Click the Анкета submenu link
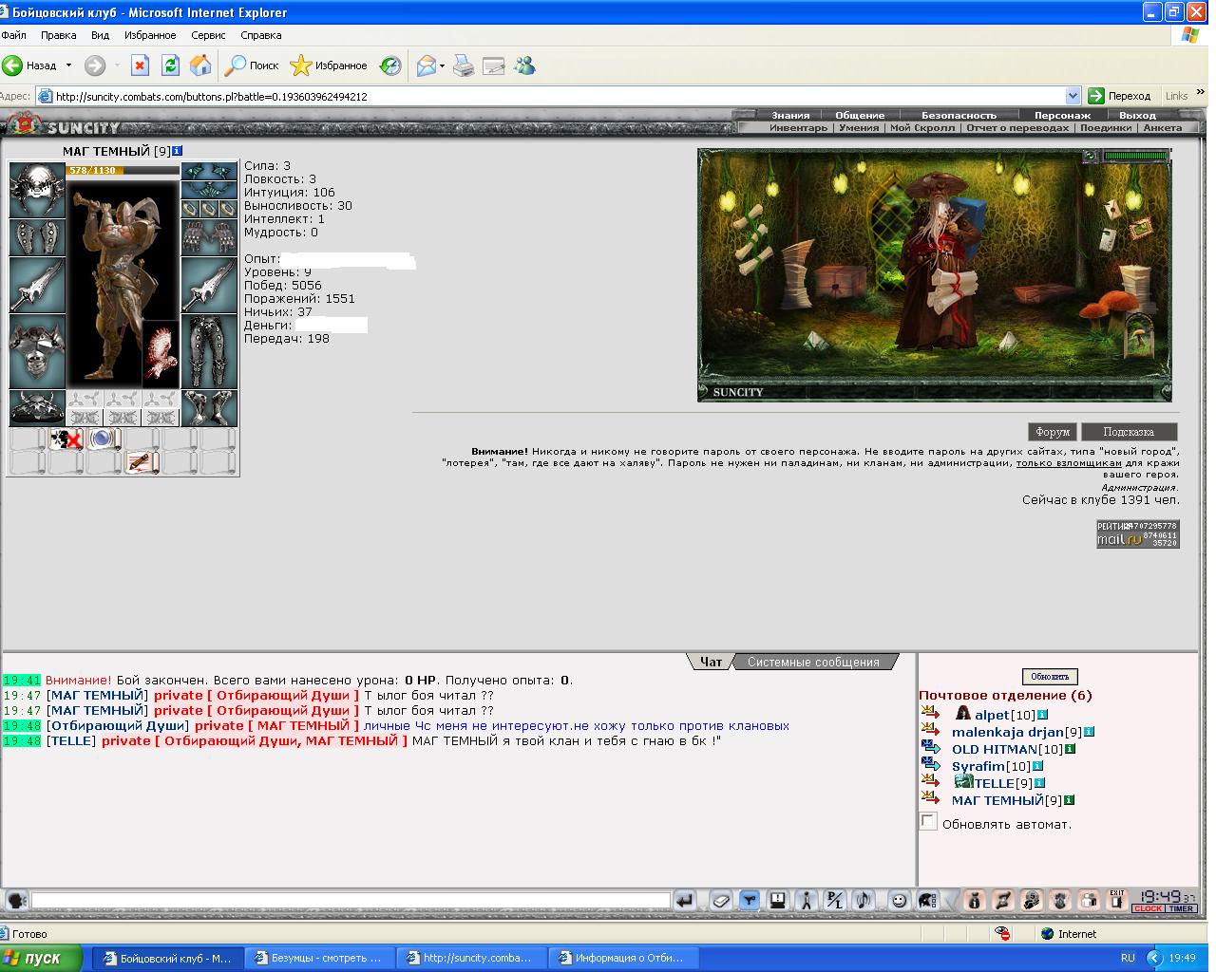 (1163, 127)
